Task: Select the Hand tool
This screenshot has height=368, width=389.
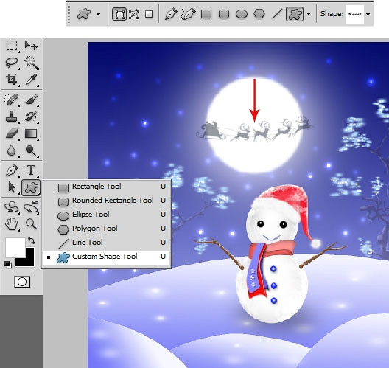Action: click(12, 224)
